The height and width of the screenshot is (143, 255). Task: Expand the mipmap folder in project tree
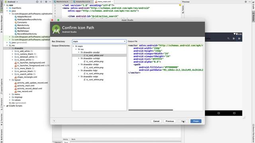[x=10, y=97]
